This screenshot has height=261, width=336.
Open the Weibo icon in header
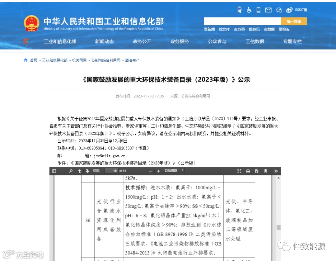[x=289, y=10]
